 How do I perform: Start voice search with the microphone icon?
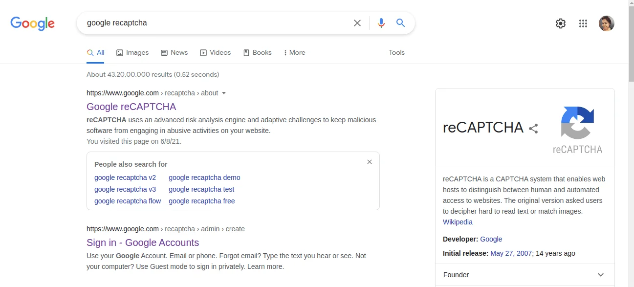tap(381, 23)
